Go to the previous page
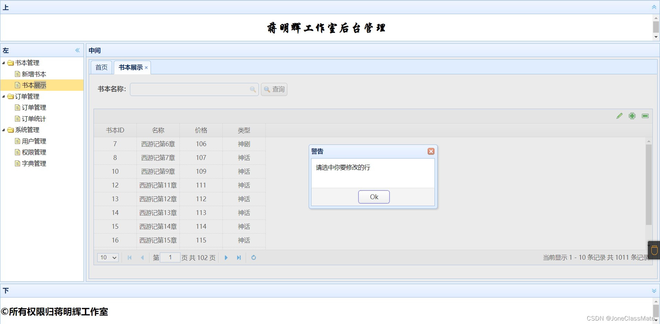The image size is (660, 324). point(142,258)
